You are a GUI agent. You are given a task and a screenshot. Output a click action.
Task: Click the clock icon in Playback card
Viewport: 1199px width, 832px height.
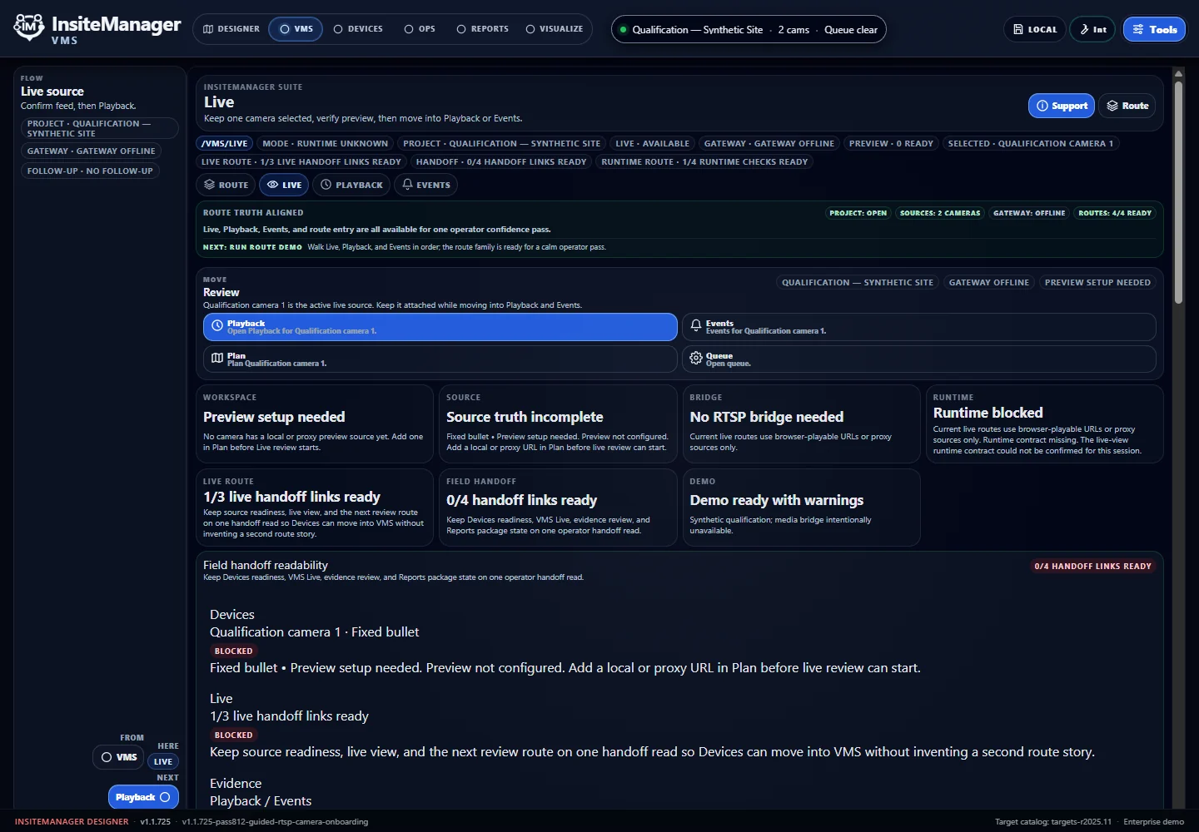217,326
